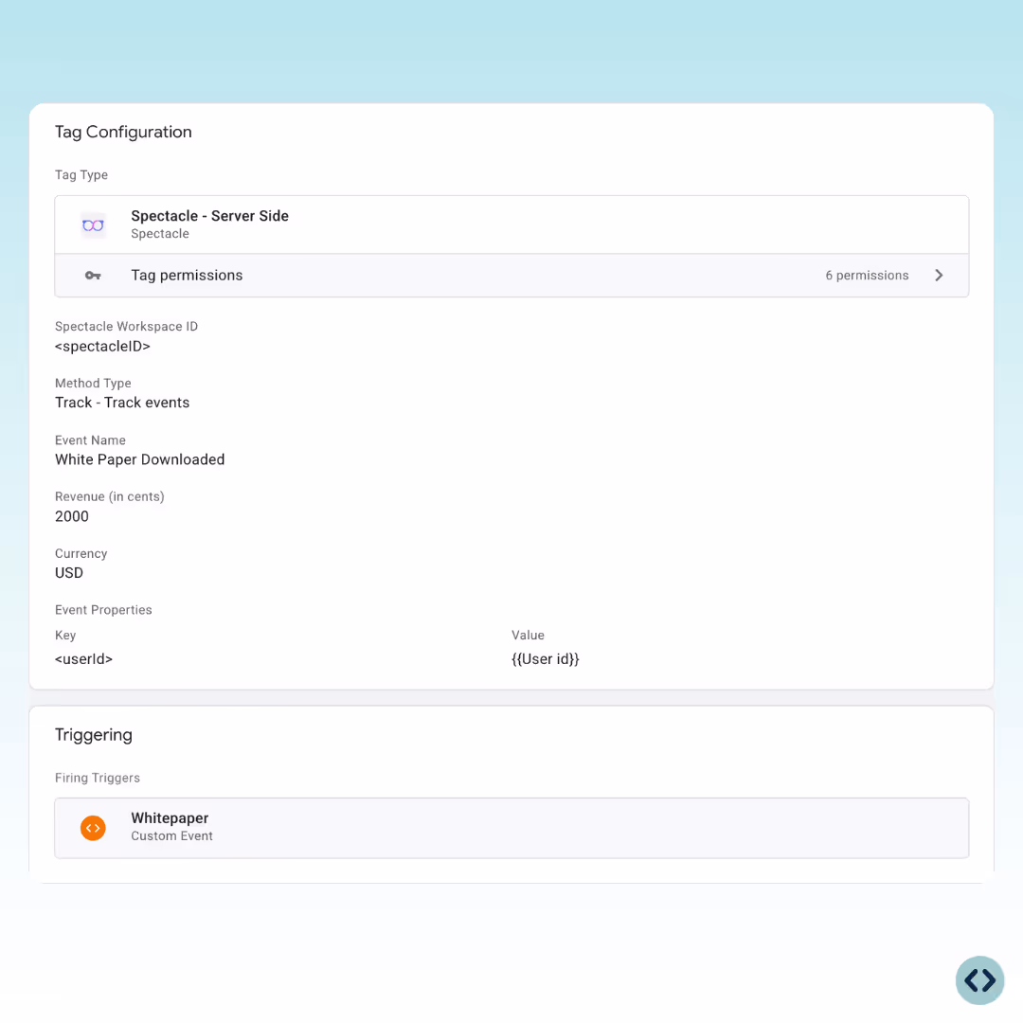Viewport: 1023px width, 1023px height.
Task: Click the Event Properties label
Action: [103, 610]
